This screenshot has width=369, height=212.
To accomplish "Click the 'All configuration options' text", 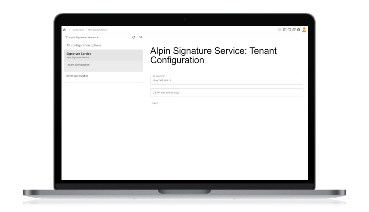I will [84, 45].
